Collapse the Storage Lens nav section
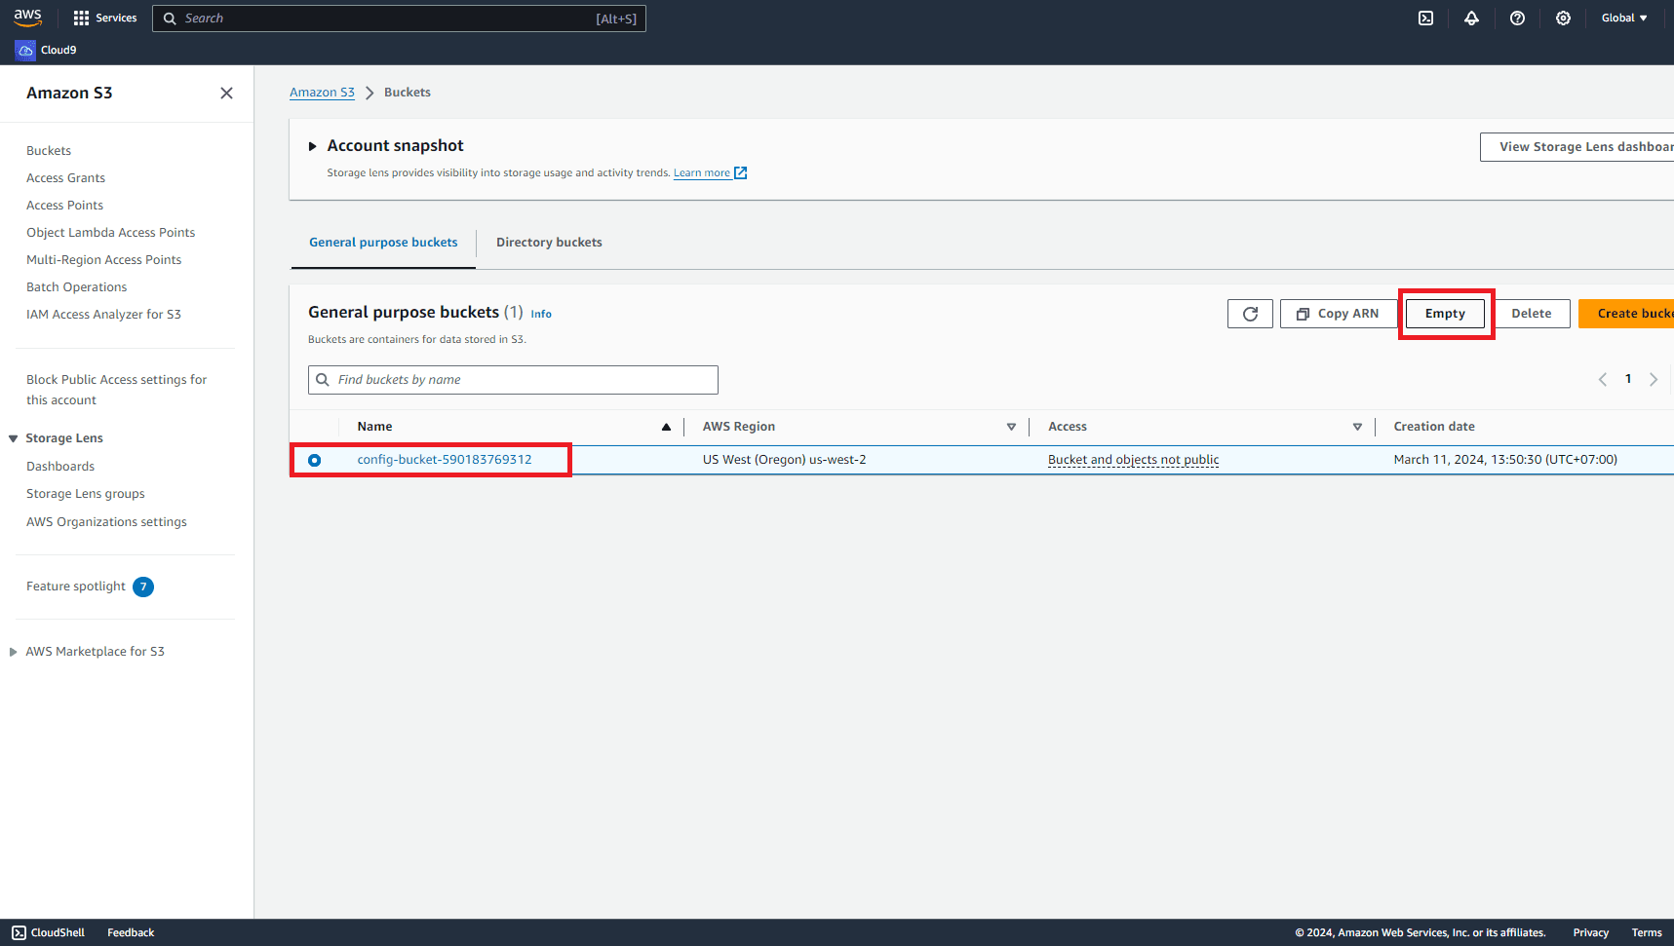Viewport: 1674px width, 946px height. pos(14,438)
